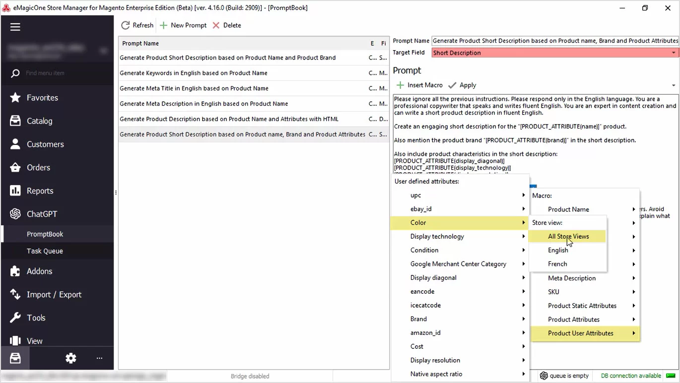Click green DB connection indicator

(671, 376)
